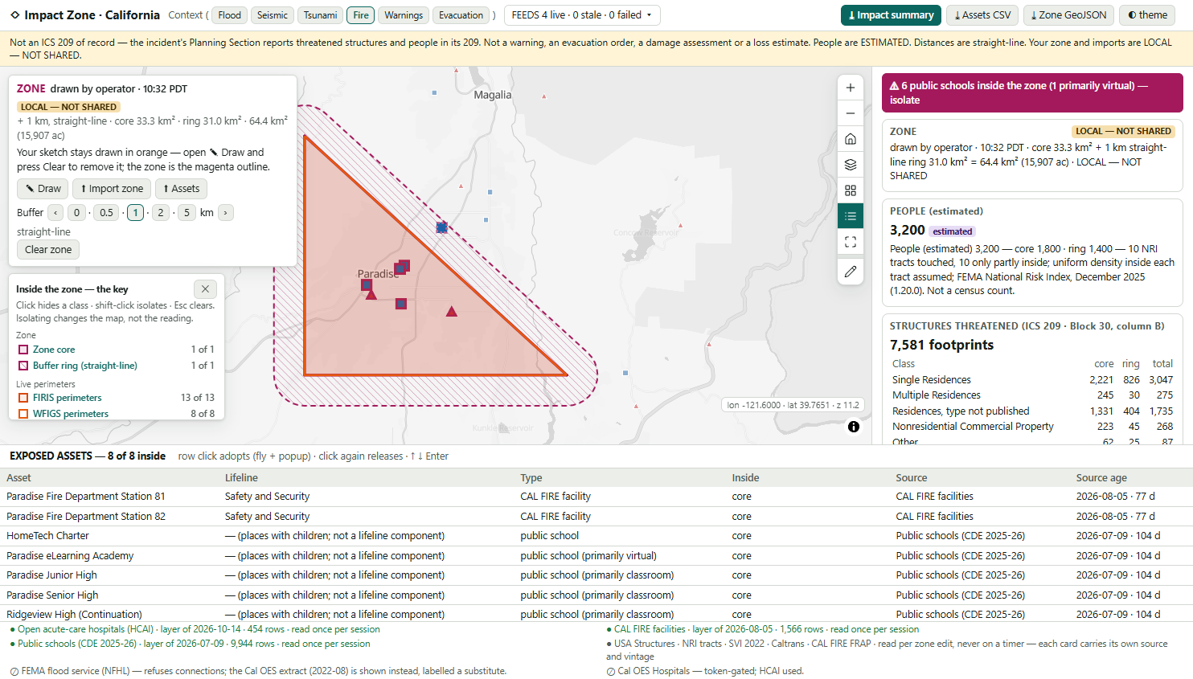Click Import zone button
Viewport: 1193px width, 679px height.
112,189
